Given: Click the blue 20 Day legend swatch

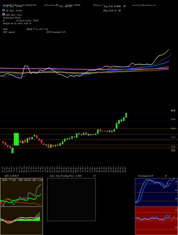Looking at the screenshot, I should click(x=4, y=6).
